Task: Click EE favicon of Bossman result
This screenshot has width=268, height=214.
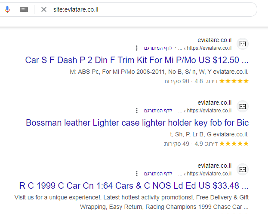Action: point(243,107)
